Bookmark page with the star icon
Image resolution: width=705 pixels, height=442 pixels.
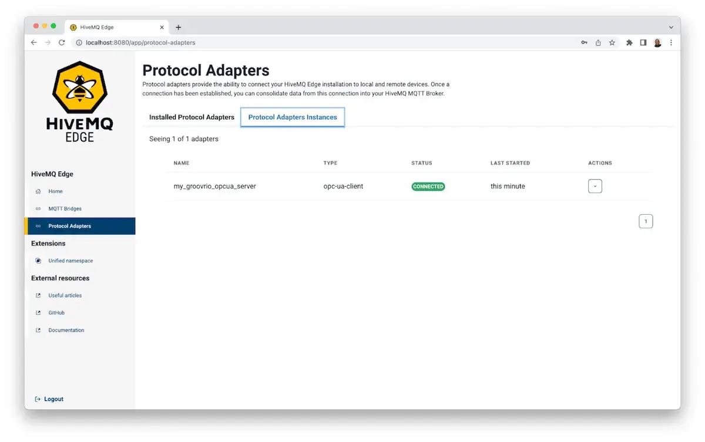pyautogui.click(x=612, y=42)
